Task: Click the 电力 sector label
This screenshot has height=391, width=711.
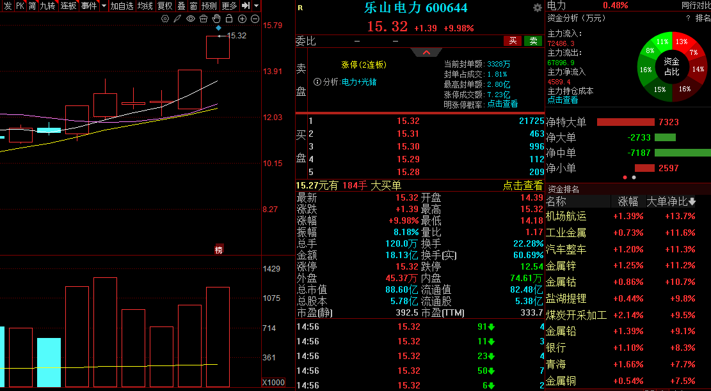Action: [x=556, y=5]
